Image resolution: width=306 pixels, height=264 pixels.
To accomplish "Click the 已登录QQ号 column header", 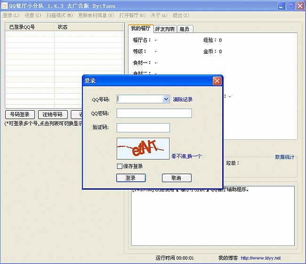I will click(x=30, y=27).
